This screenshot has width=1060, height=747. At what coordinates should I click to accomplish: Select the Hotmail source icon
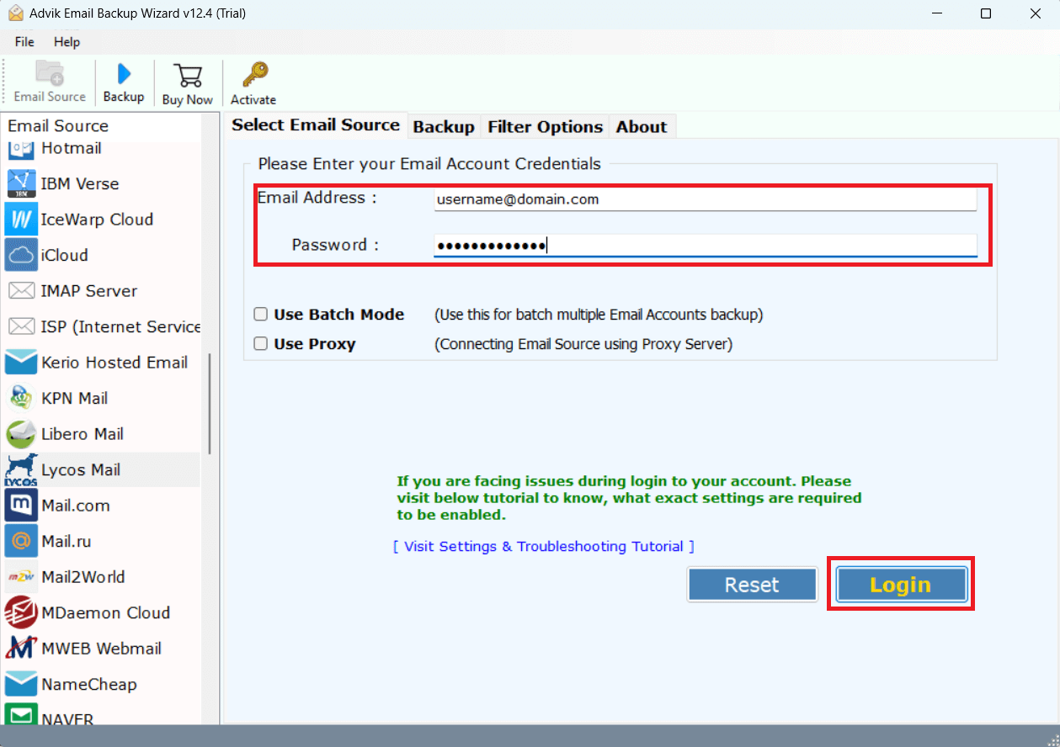click(x=21, y=149)
